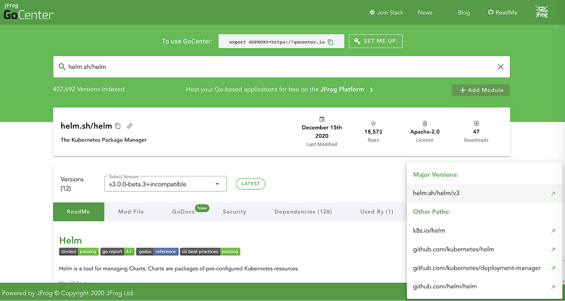Click the link icon next to helm.sh/helm
Image resolution: width=565 pixels, height=301 pixels.
pyautogui.click(x=130, y=126)
